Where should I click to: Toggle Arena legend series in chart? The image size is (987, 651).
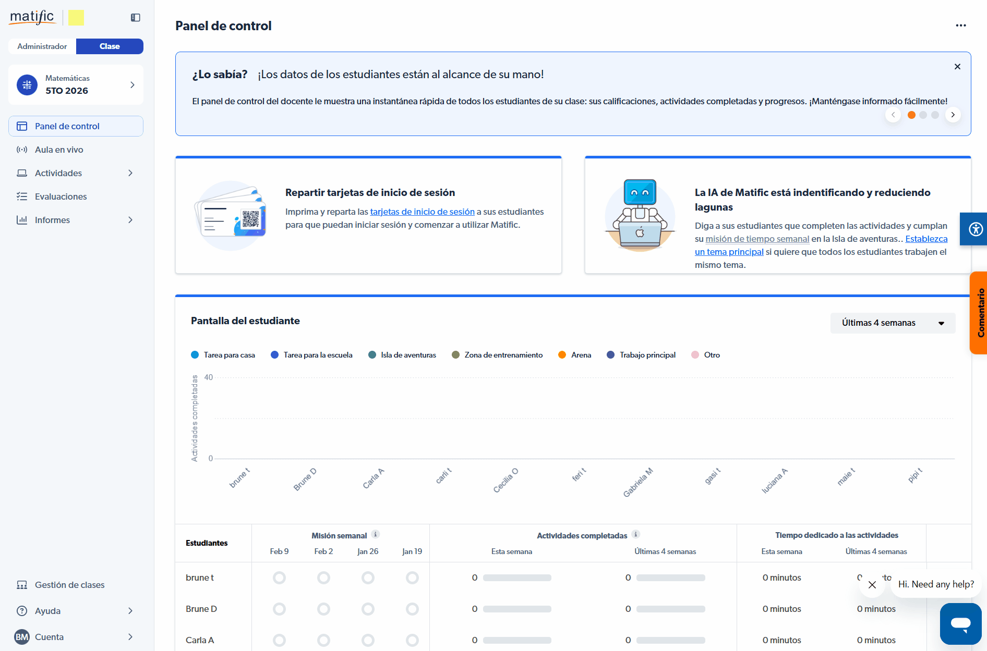tap(575, 355)
